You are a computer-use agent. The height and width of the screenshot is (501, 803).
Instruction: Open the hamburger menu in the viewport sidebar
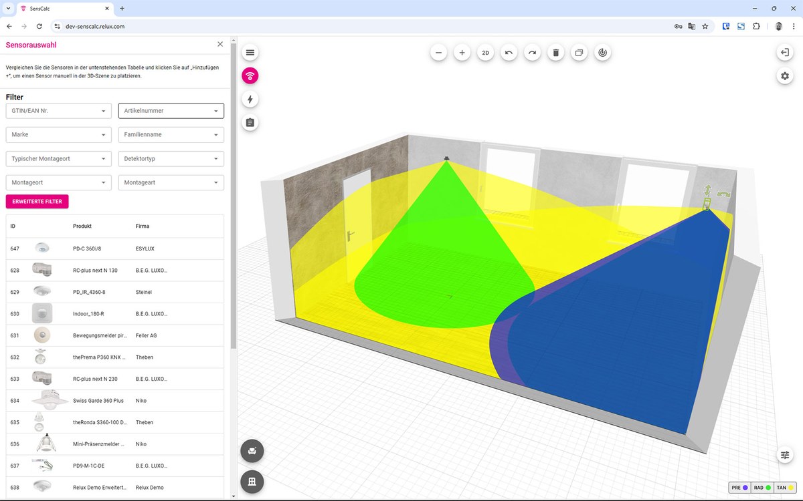[250, 52]
